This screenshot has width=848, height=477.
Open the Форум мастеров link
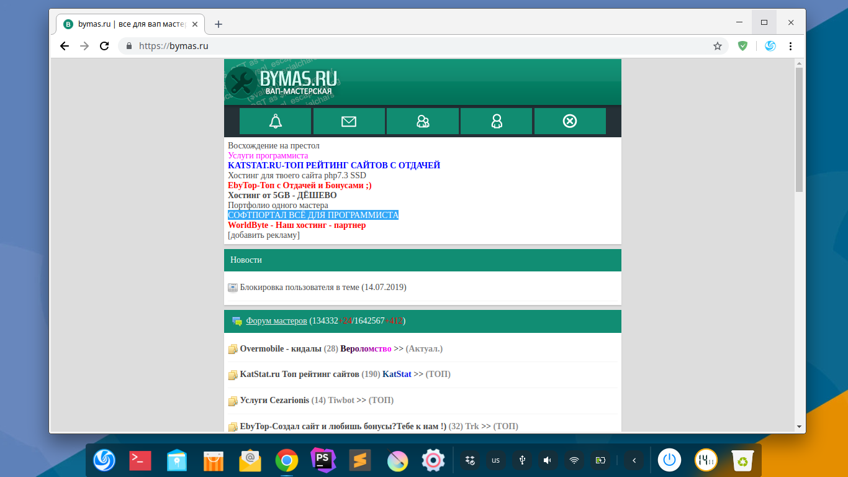click(276, 321)
